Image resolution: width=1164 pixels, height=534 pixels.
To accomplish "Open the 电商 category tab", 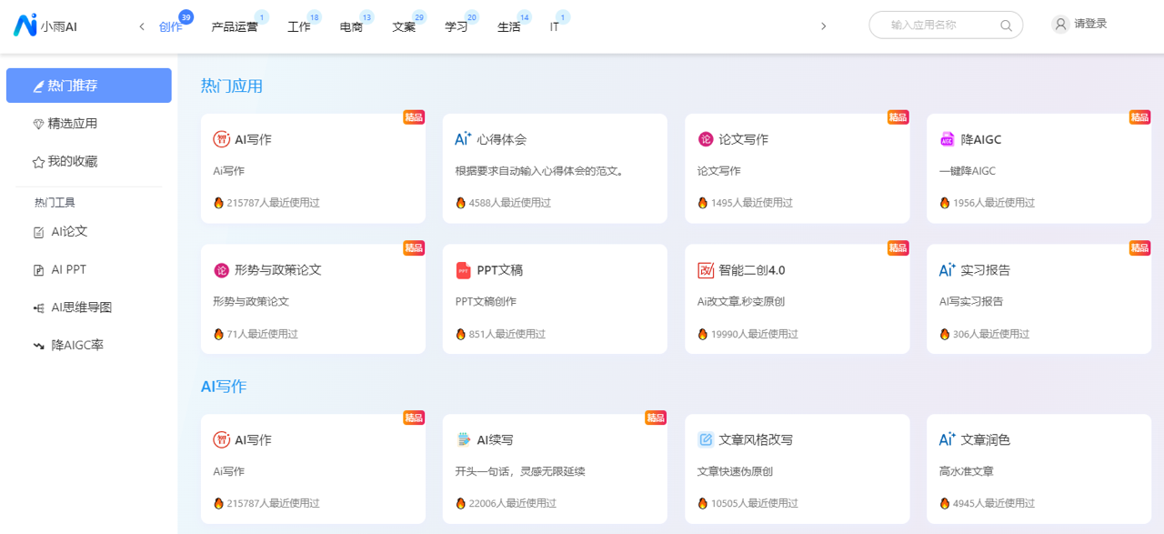I will tap(352, 26).
